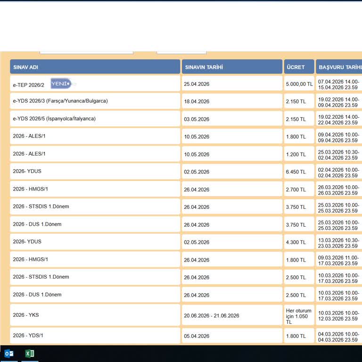Select the 2026 - YDS/1 exam name
Viewport: 362px width, 362px height.
[x=28, y=336]
